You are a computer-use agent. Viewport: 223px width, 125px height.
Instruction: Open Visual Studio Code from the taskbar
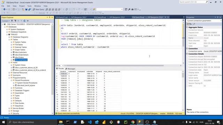(x=90, y=122)
